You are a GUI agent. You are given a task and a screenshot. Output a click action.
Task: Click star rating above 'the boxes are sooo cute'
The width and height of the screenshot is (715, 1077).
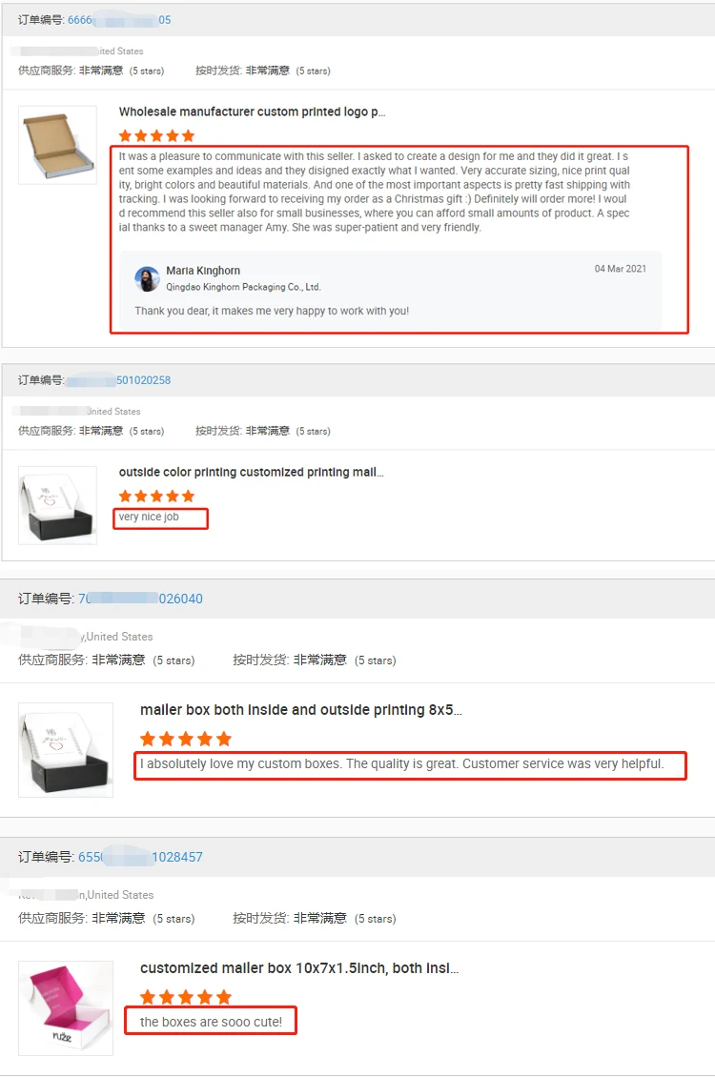[186, 997]
